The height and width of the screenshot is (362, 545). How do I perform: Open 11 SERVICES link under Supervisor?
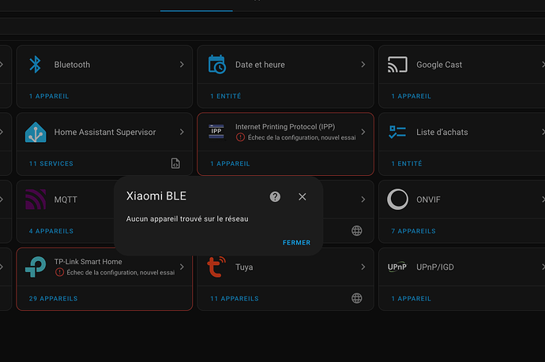click(x=51, y=163)
